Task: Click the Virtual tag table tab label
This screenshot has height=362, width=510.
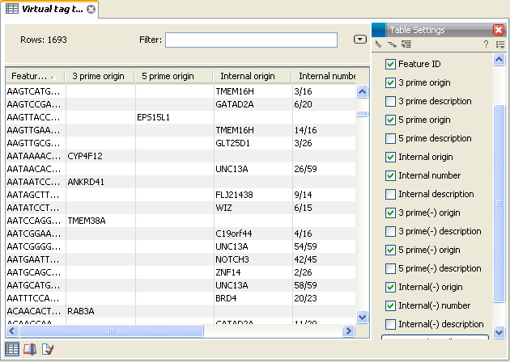Action: [x=53, y=9]
